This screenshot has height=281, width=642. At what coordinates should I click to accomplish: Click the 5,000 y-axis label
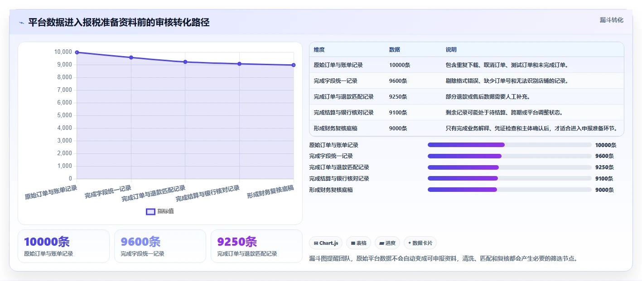click(x=64, y=115)
